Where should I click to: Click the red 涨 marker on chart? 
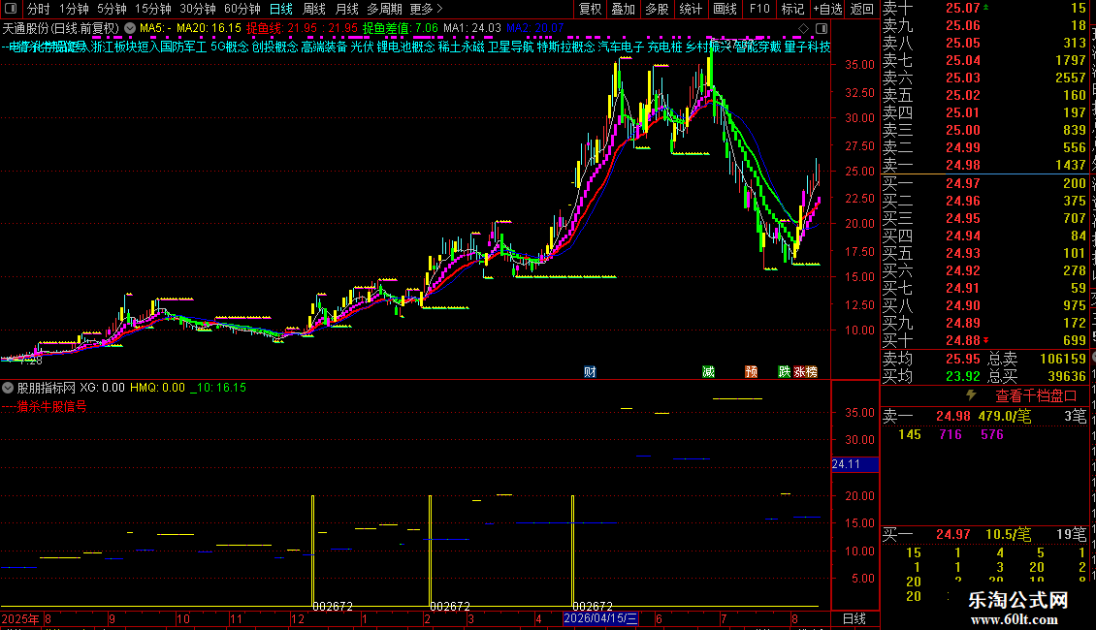click(799, 371)
